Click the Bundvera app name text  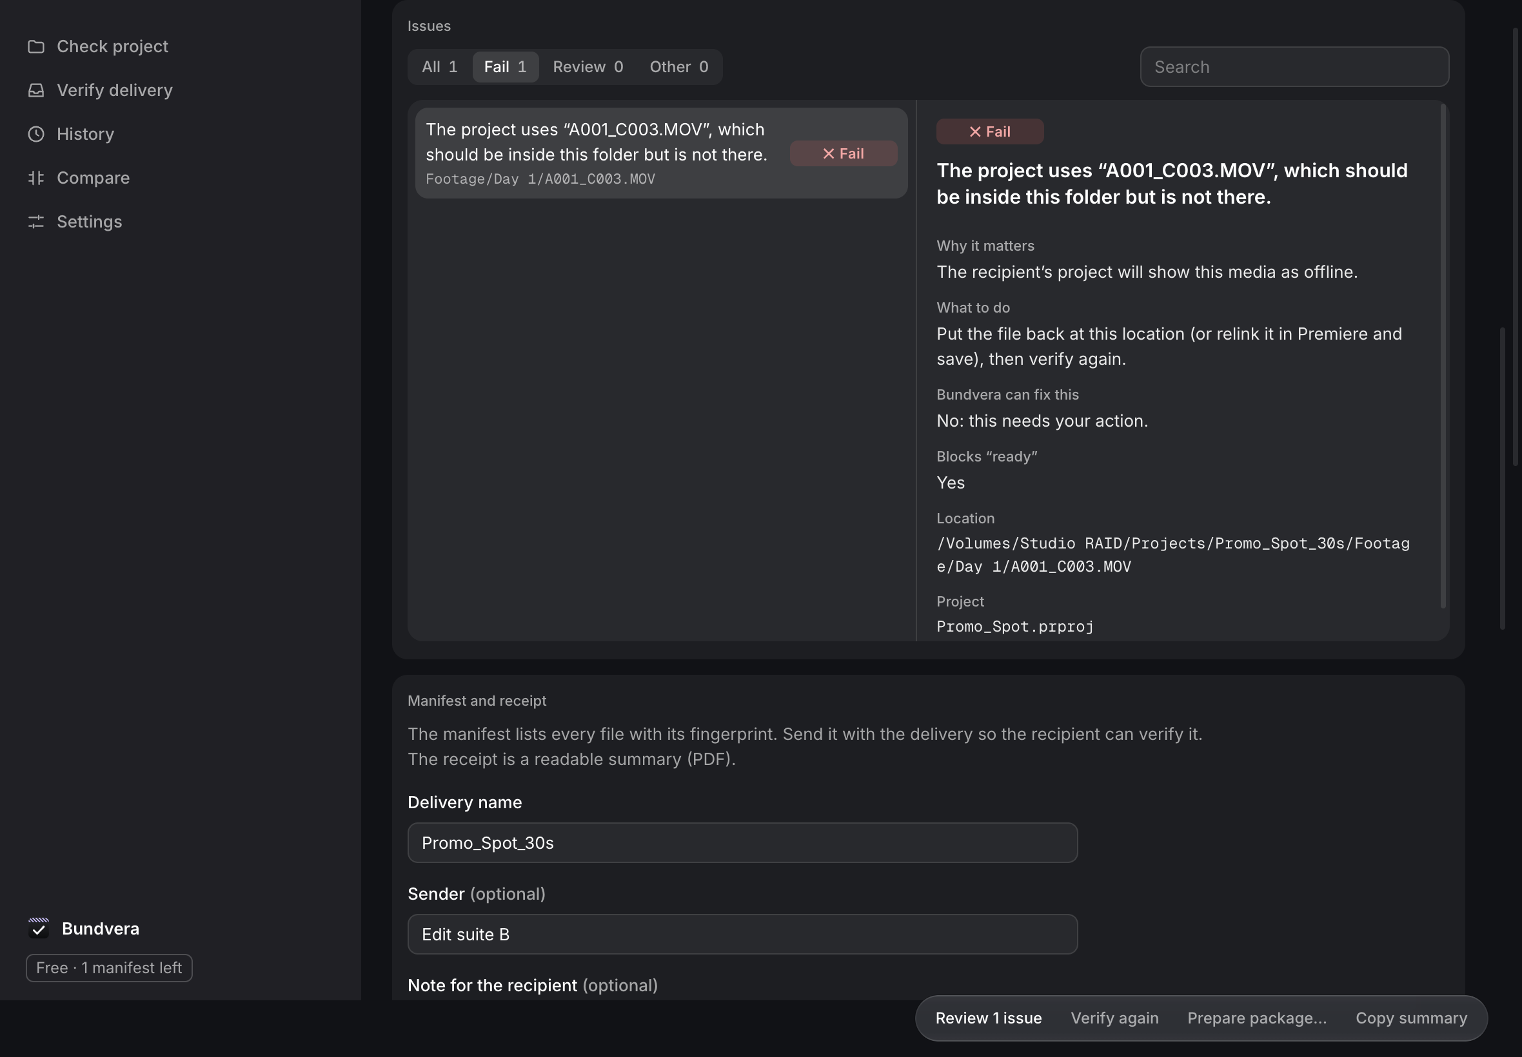pos(100,928)
